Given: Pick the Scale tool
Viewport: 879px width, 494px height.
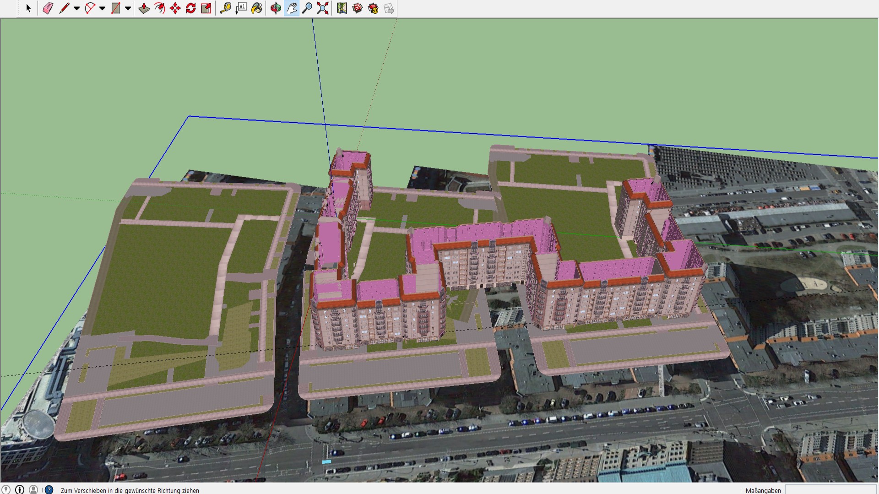Looking at the screenshot, I should 206,8.
